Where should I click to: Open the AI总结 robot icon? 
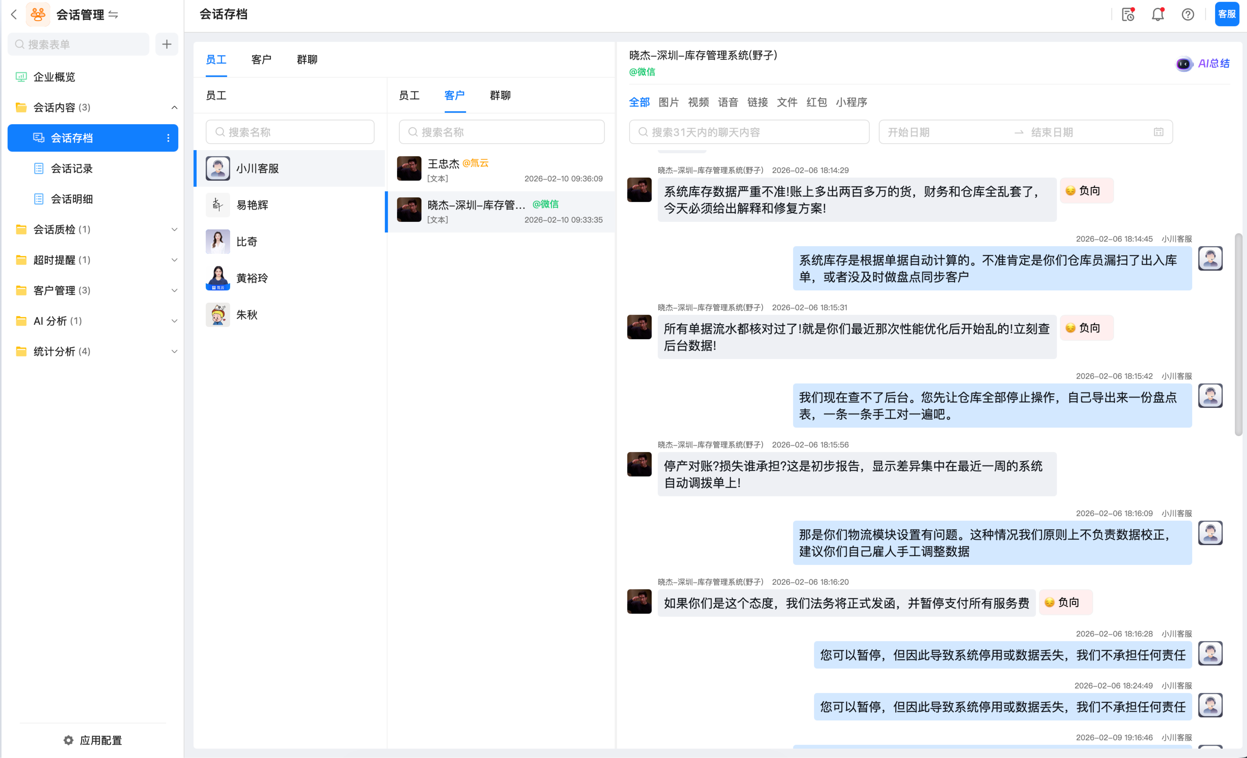click(x=1184, y=64)
